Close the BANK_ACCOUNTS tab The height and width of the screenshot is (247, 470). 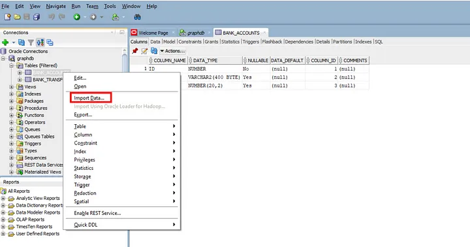264,33
